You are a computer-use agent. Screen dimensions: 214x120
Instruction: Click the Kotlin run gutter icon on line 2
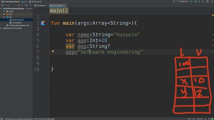(x=43, y=23)
